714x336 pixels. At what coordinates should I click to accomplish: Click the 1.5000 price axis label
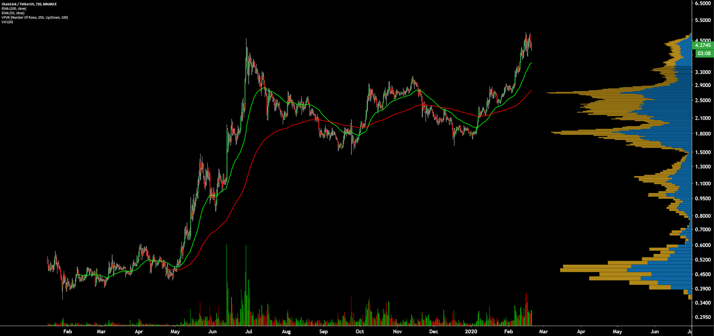[703, 153]
